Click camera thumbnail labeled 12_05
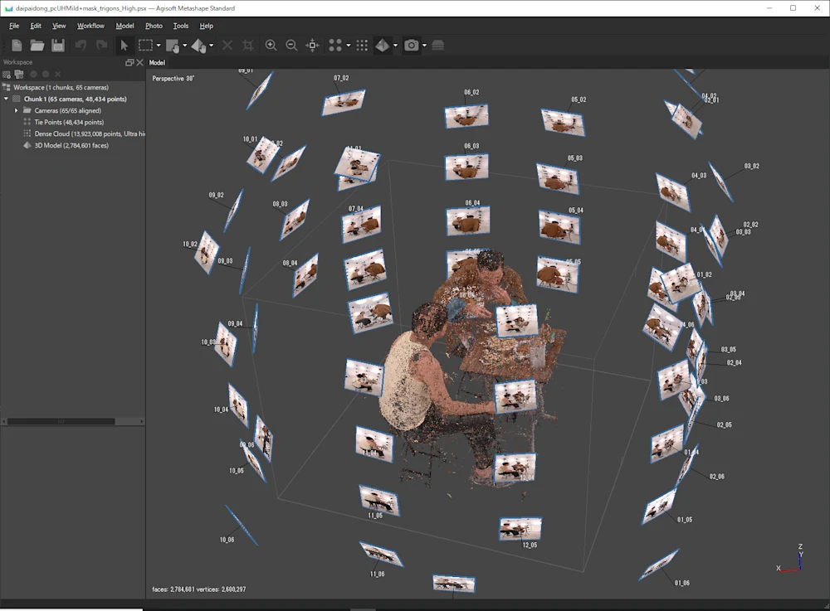Viewport: 830px width, 611px height. point(520,528)
